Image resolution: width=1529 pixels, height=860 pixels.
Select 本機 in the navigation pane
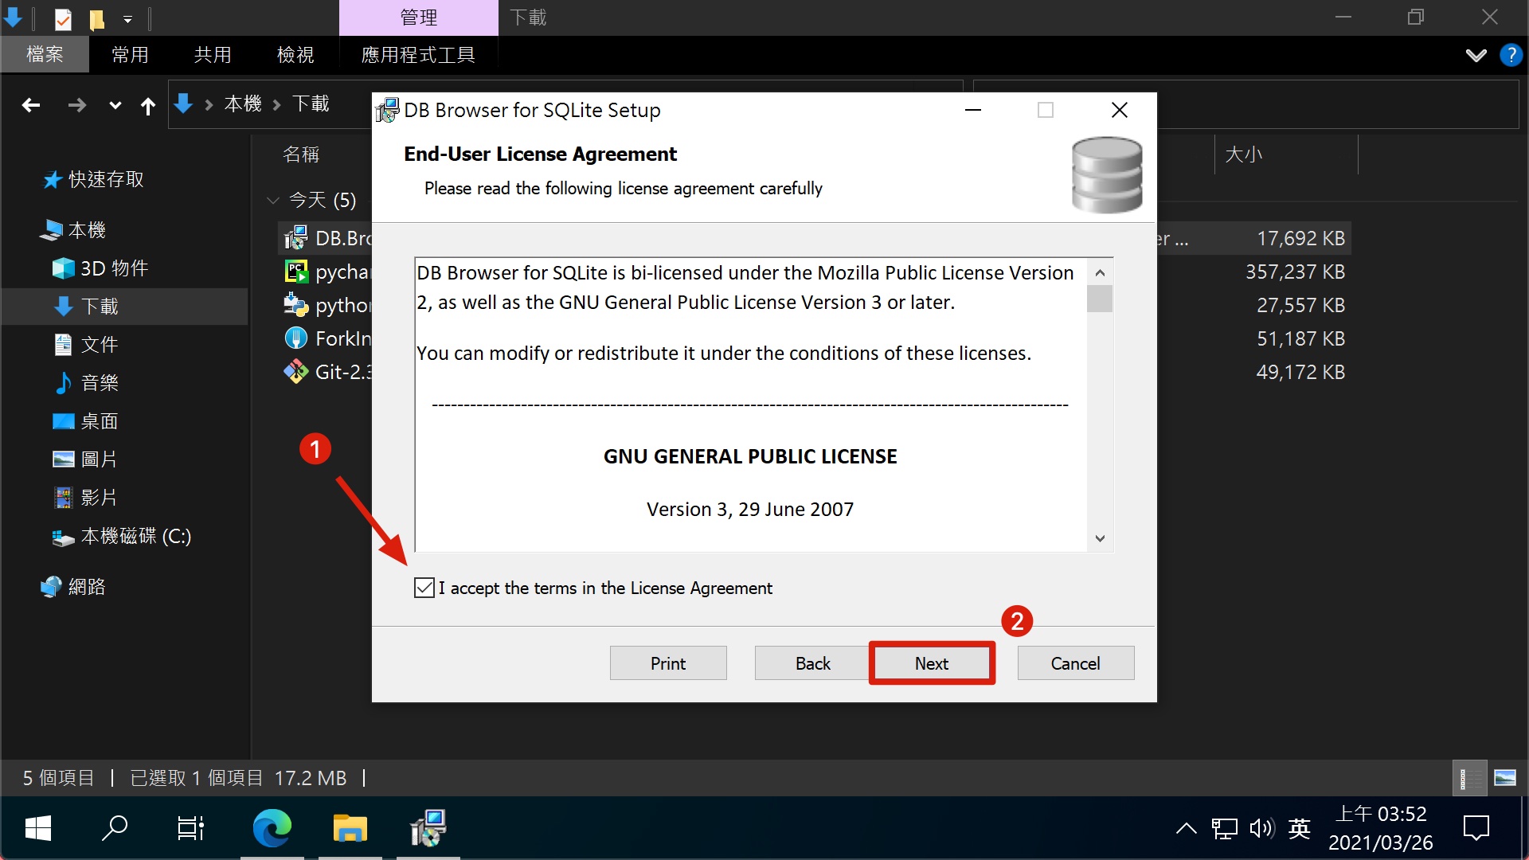[x=73, y=230]
